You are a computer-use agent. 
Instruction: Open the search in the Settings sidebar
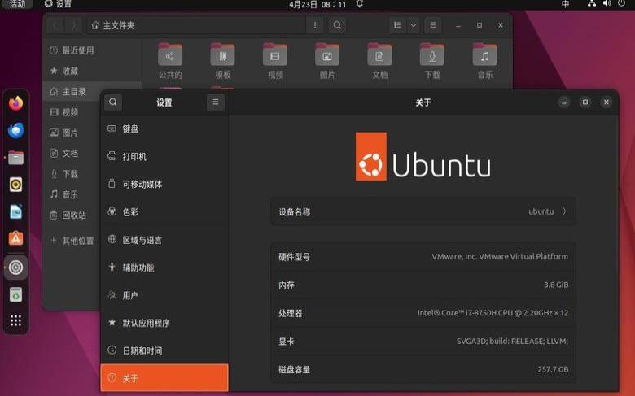tap(113, 102)
